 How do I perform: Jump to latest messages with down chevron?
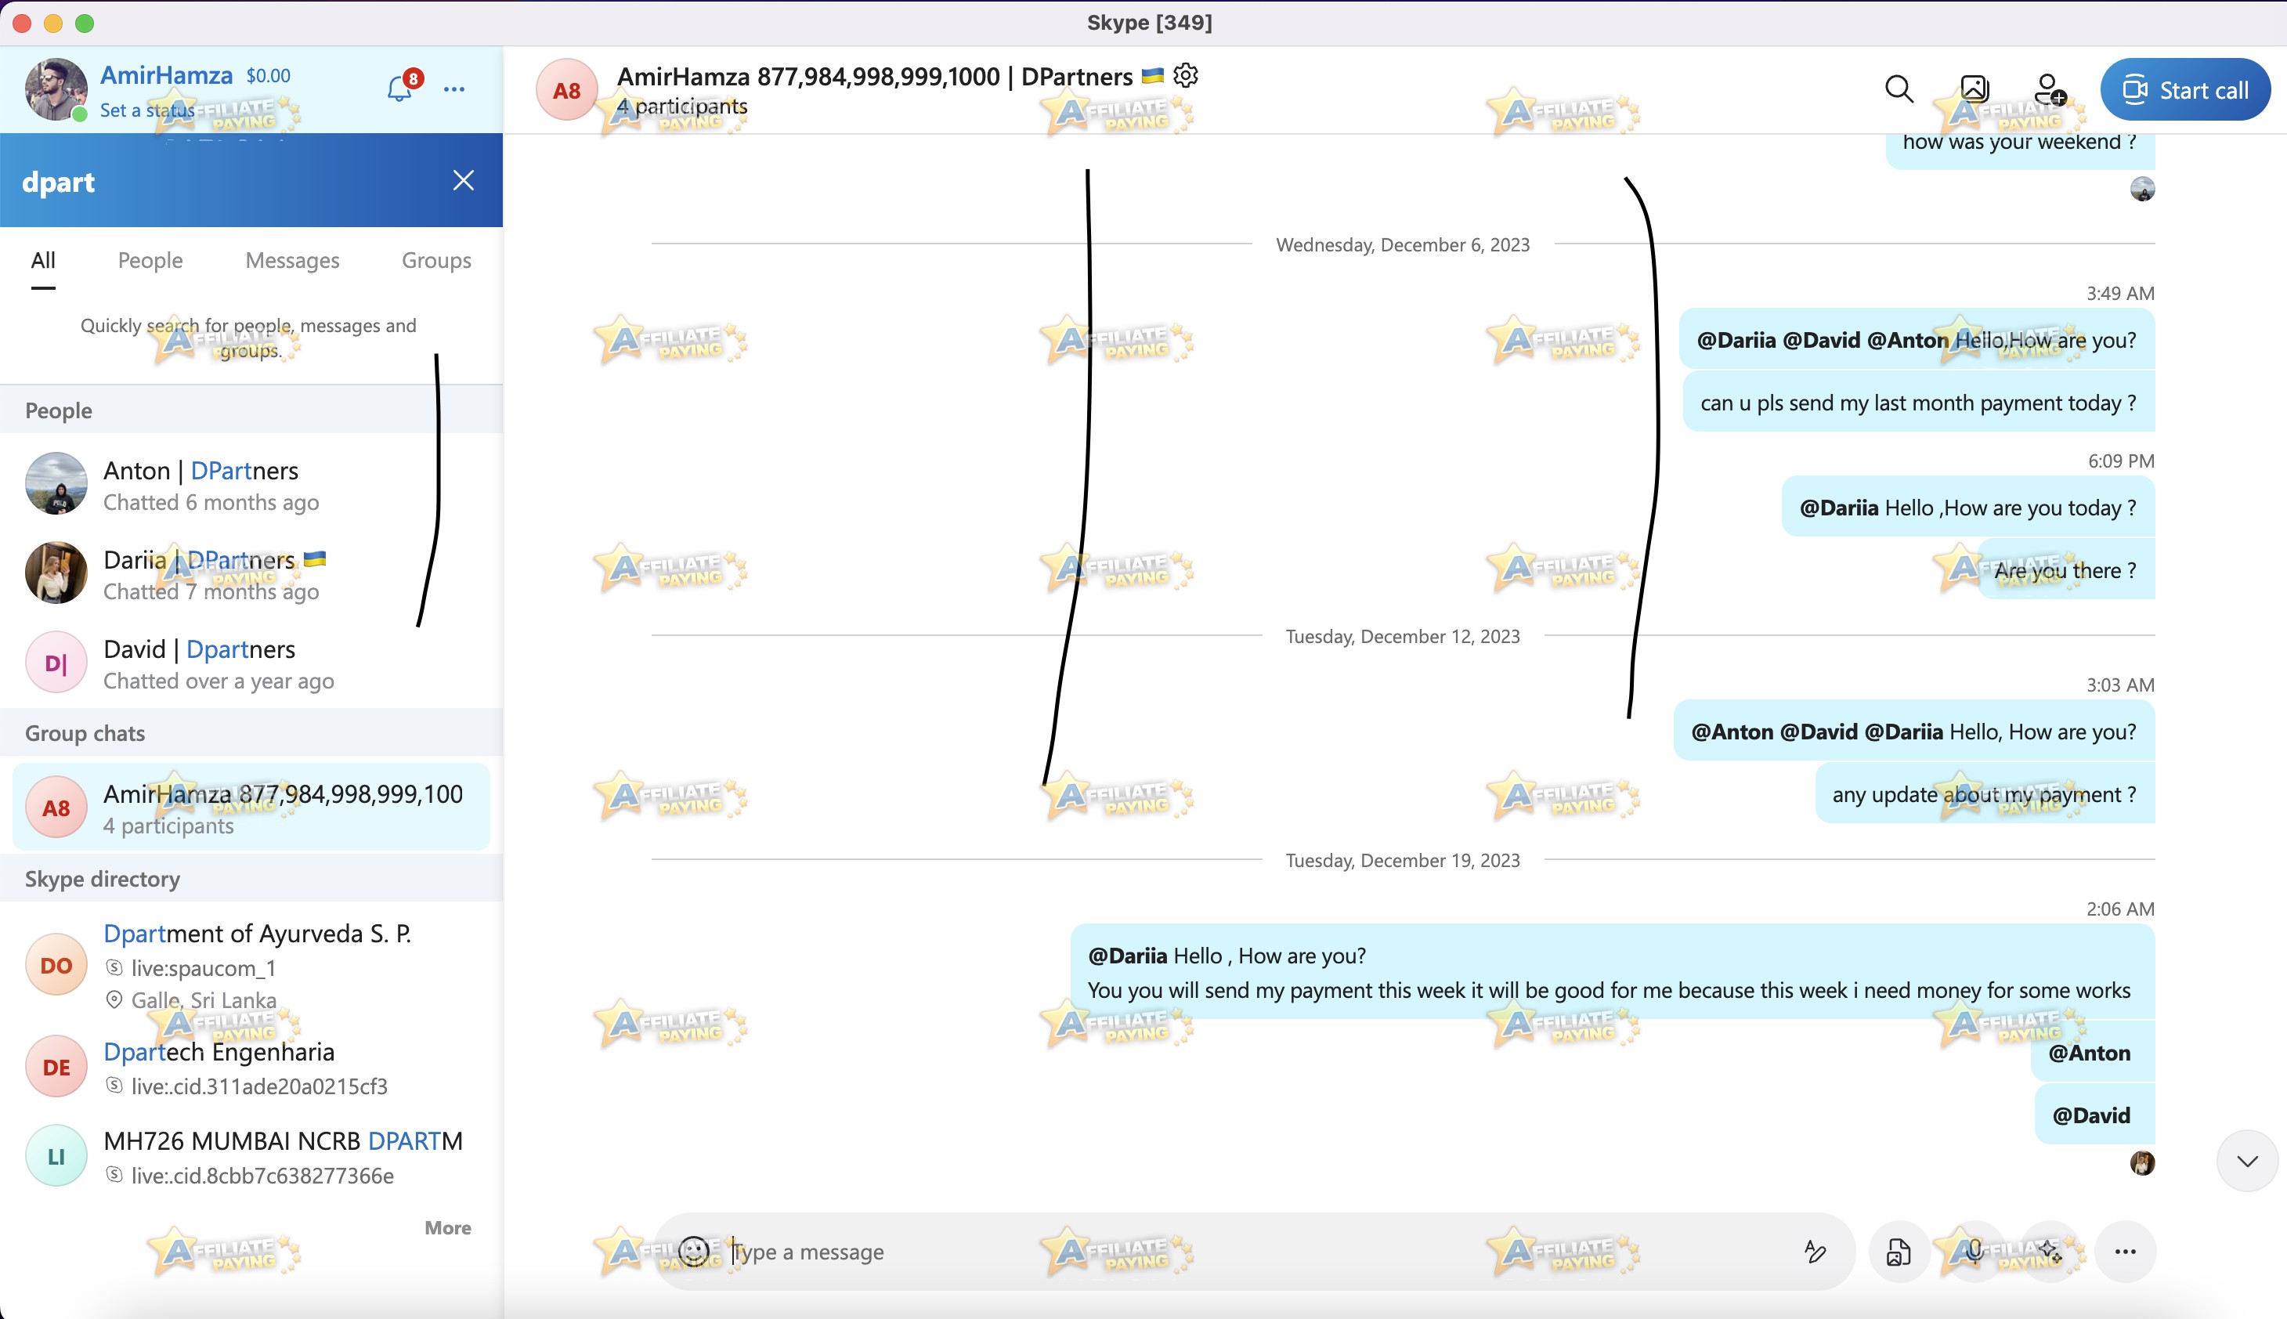coord(2247,1161)
